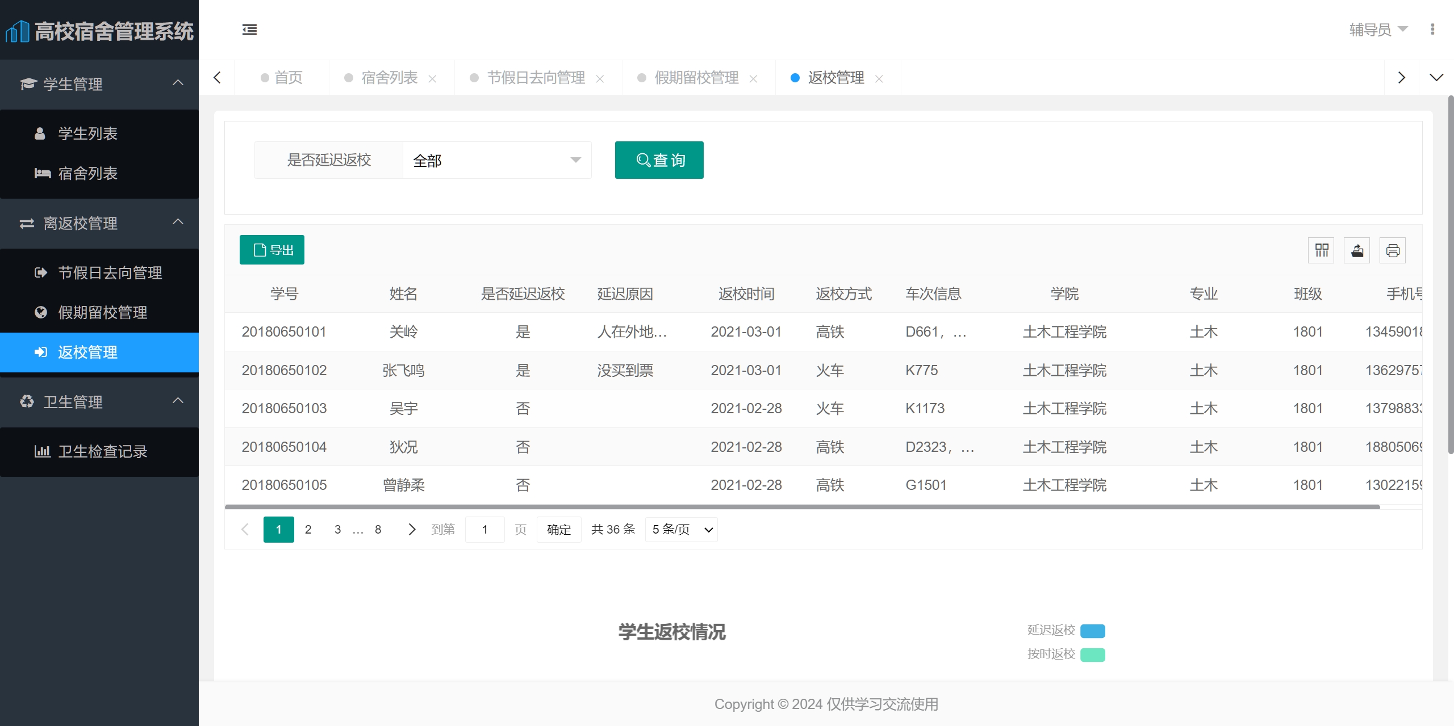This screenshot has height=726, width=1454.
Task: Click name cell 狄况
Action: (x=403, y=447)
